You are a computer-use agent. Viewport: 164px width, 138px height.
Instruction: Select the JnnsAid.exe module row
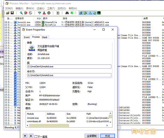[x=68, y=118]
